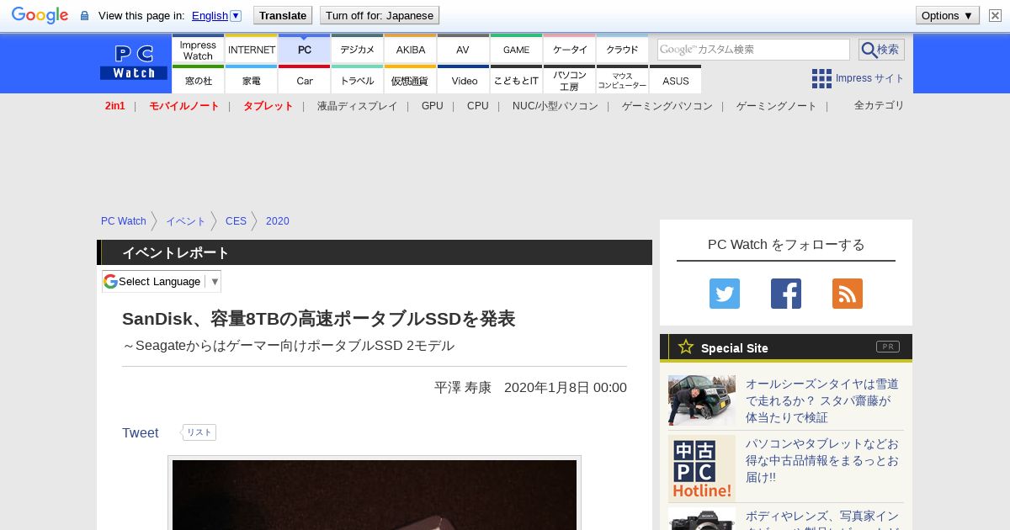Go to イベント breadcrumb
Viewport: 1010px width, 530px height.
coord(185,221)
